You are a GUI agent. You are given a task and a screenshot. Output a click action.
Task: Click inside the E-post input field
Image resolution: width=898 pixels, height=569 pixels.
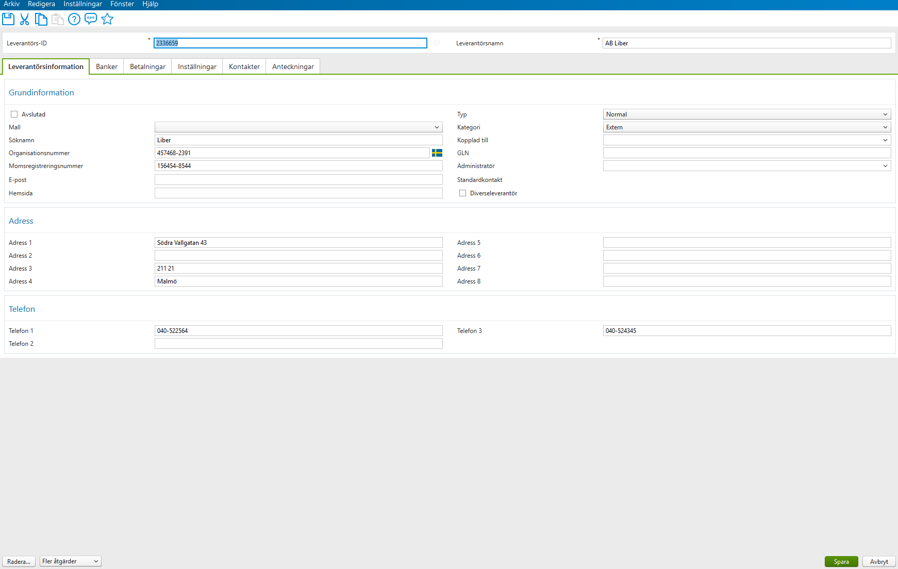(x=298, y=179)
